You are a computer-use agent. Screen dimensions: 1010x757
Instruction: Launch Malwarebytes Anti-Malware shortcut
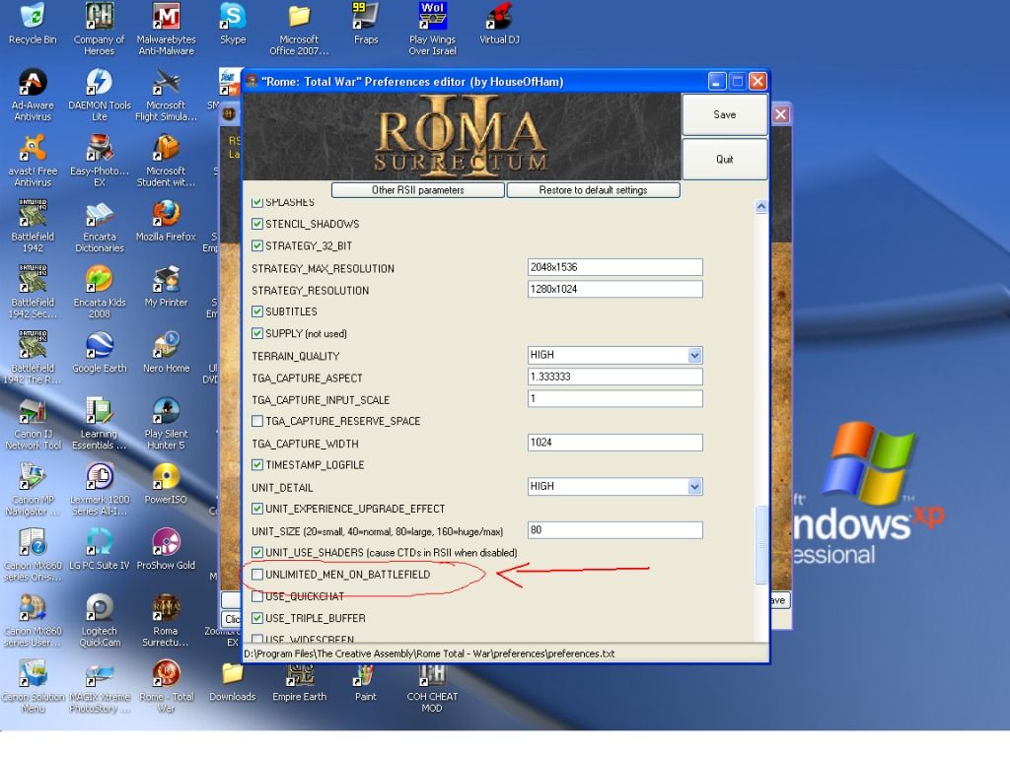tap(166, 18)
